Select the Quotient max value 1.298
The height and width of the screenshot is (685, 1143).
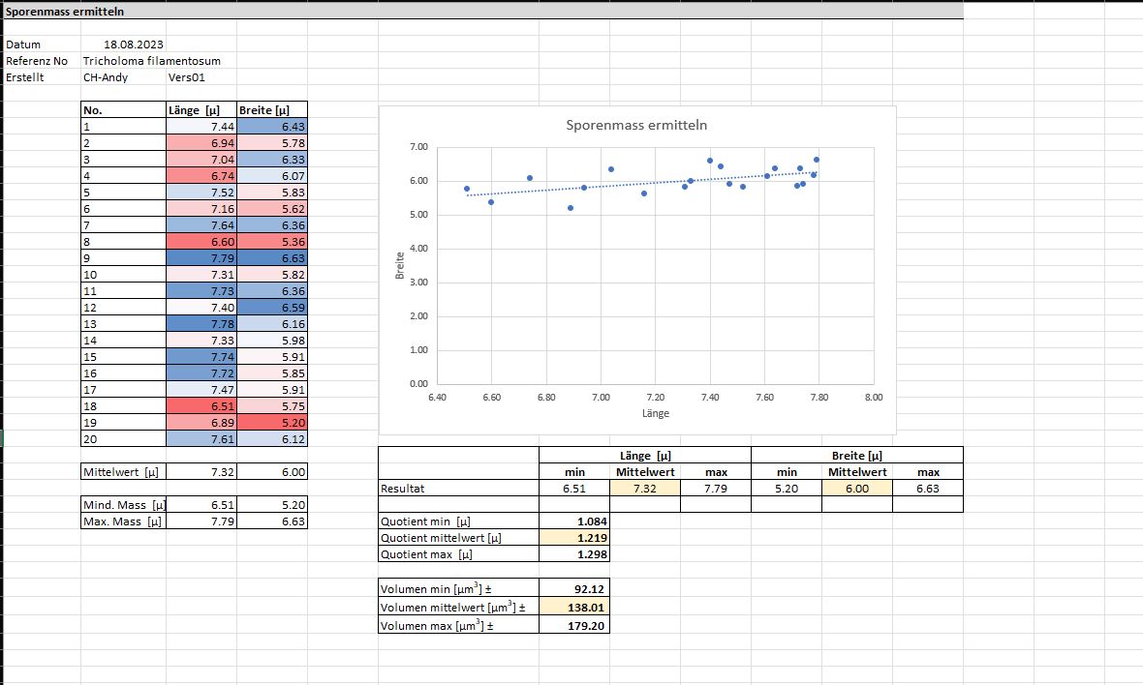574,554
